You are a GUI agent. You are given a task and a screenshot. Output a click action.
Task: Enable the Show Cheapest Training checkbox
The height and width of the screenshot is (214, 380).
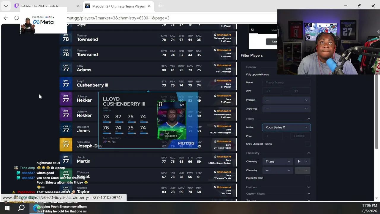tap(308, 144)
